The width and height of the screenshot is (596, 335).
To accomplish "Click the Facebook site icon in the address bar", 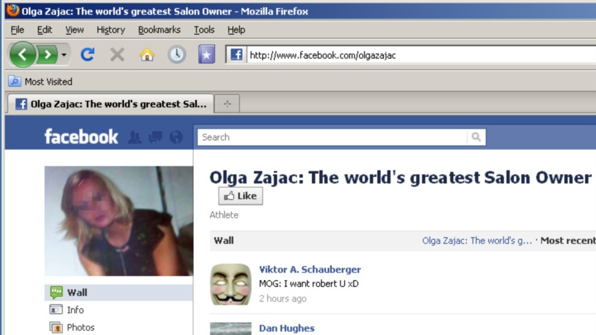I will point(236,55).
